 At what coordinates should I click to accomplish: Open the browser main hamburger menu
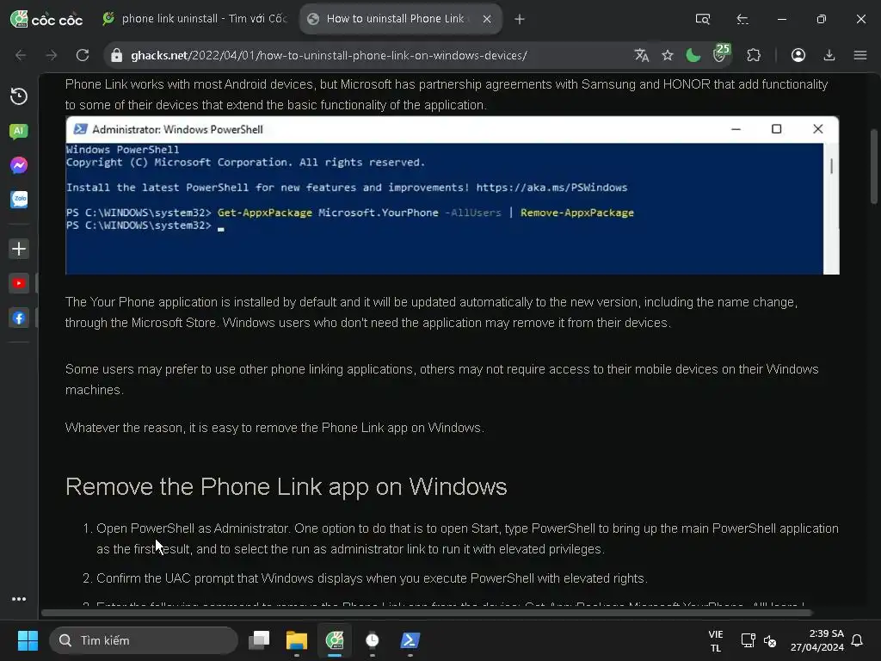pos(859,55)
